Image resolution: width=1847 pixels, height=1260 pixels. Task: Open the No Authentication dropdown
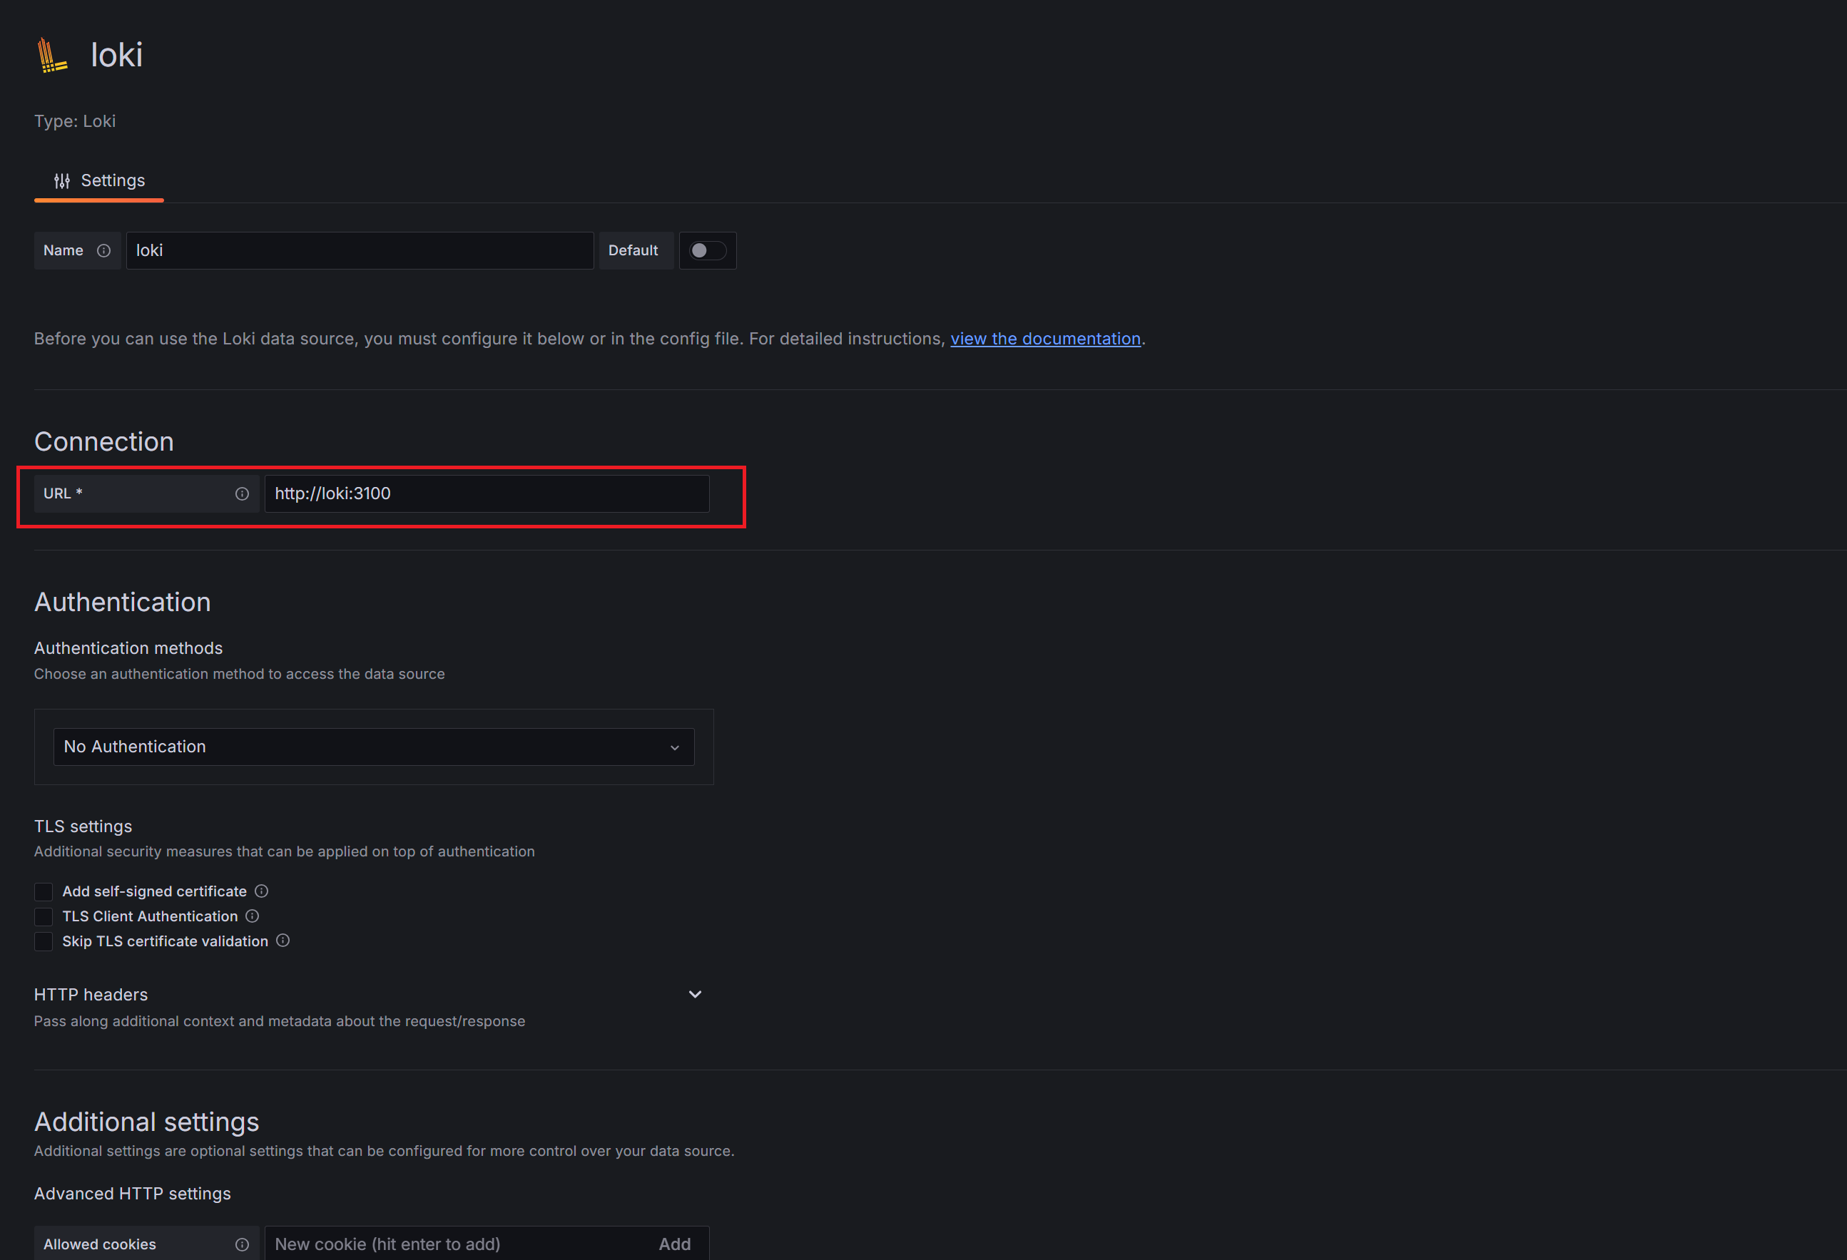(x=374, y=747)
